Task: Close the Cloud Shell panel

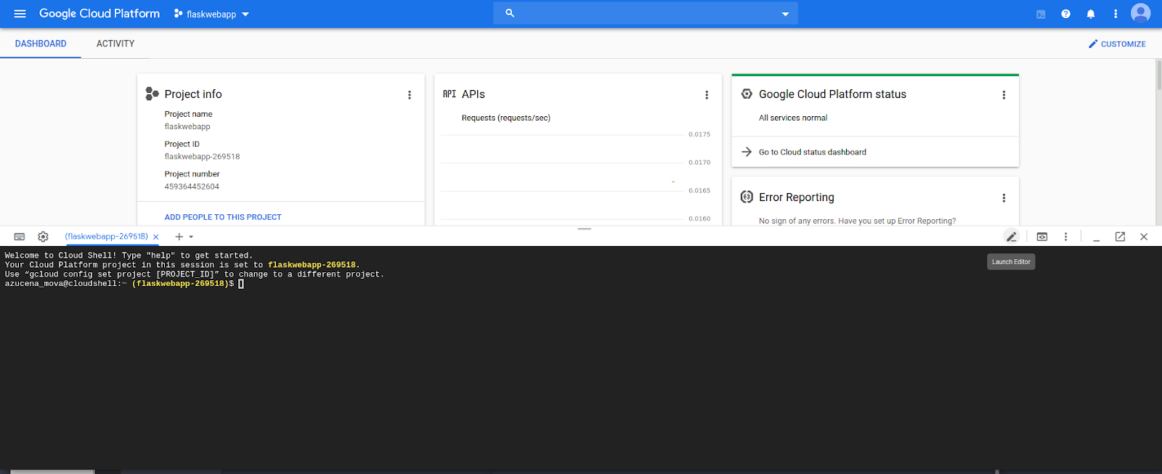Action: (1144, 237)
